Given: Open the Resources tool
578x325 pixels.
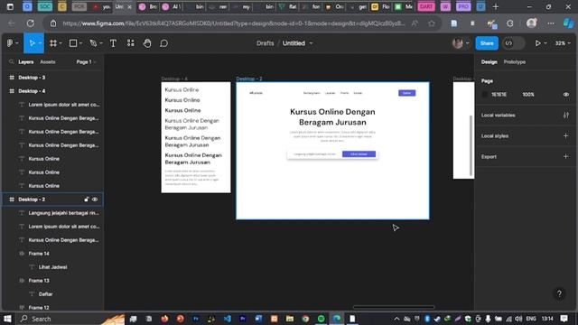Looking at the screenshot, I should tap(130, 43).
